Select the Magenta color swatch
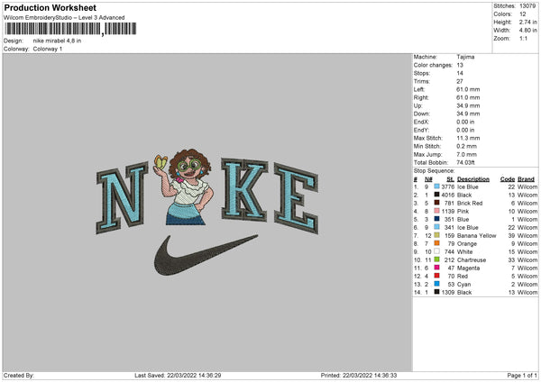The width and height of the screenshot is (541, 382). pos(436,268)
